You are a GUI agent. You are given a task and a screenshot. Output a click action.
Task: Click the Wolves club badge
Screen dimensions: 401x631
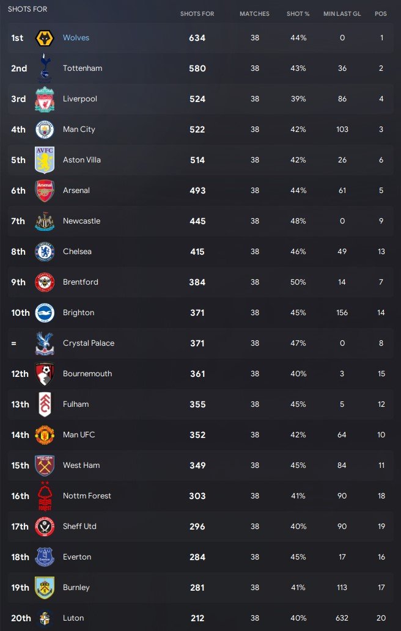coord(45,38)
